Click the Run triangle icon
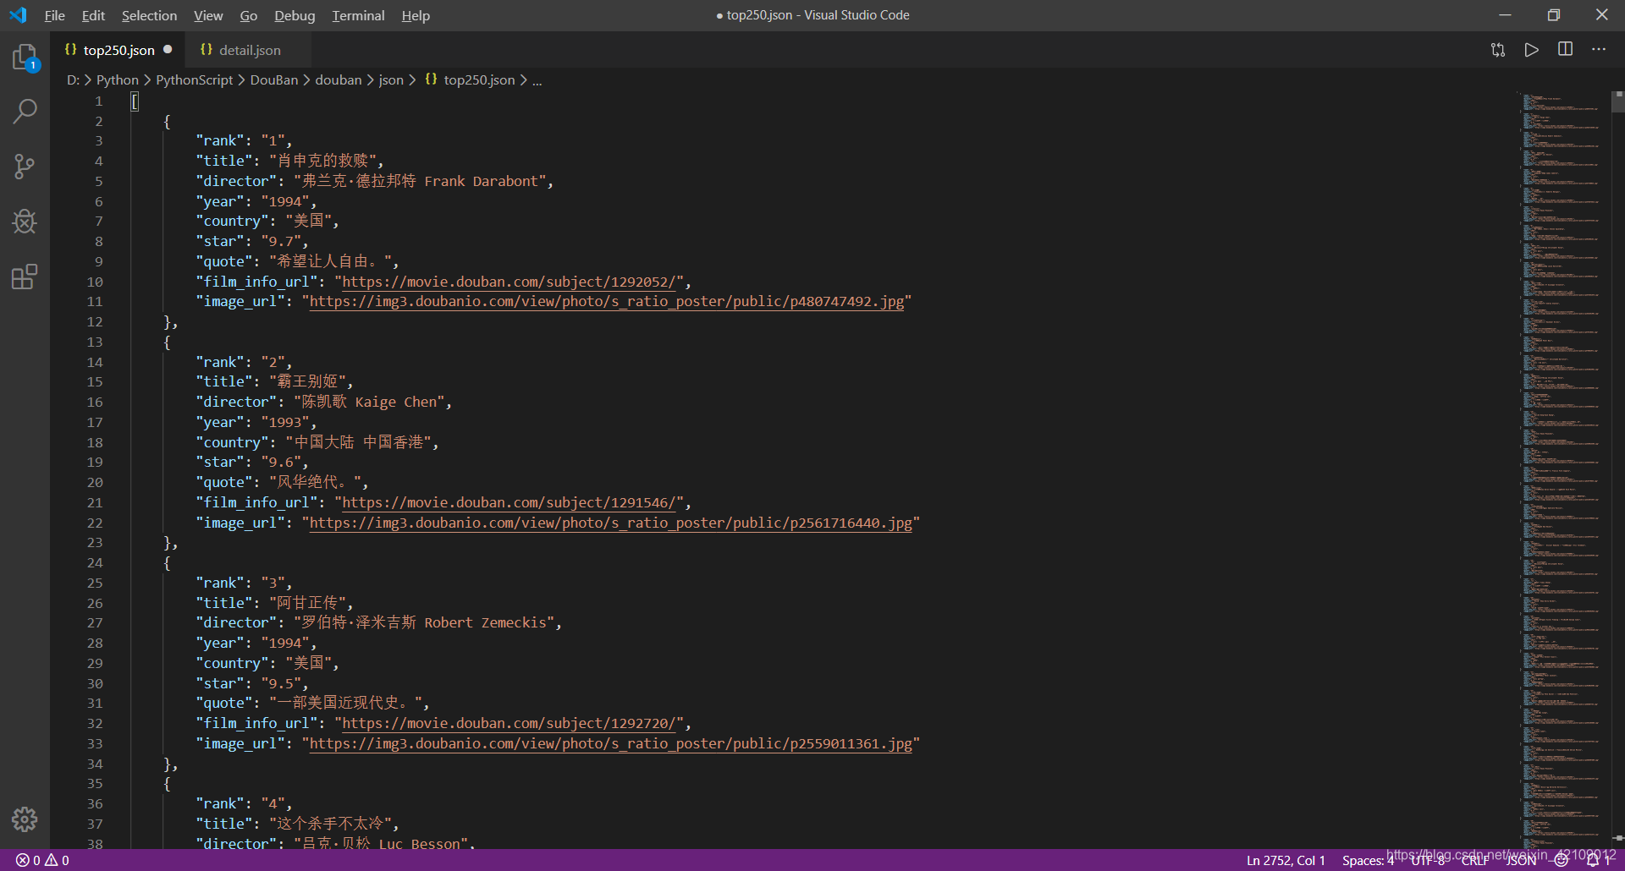Image resolution: width=1625 pixels, height=871 pixels. [1532, 50]
